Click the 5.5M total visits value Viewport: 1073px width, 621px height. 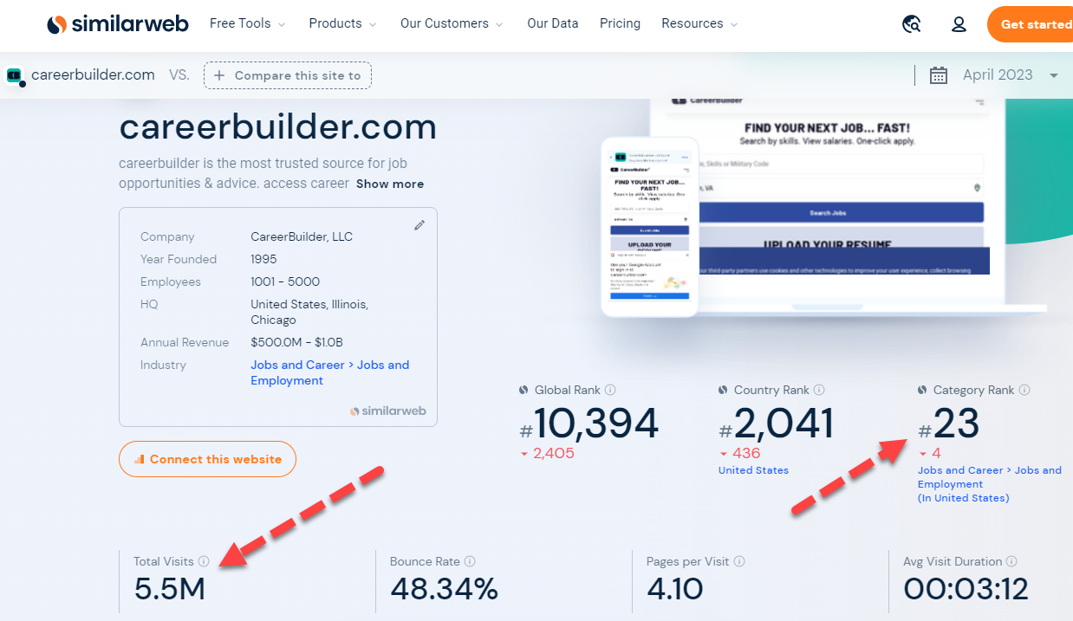pyautogui.click(x=170, y=589)
